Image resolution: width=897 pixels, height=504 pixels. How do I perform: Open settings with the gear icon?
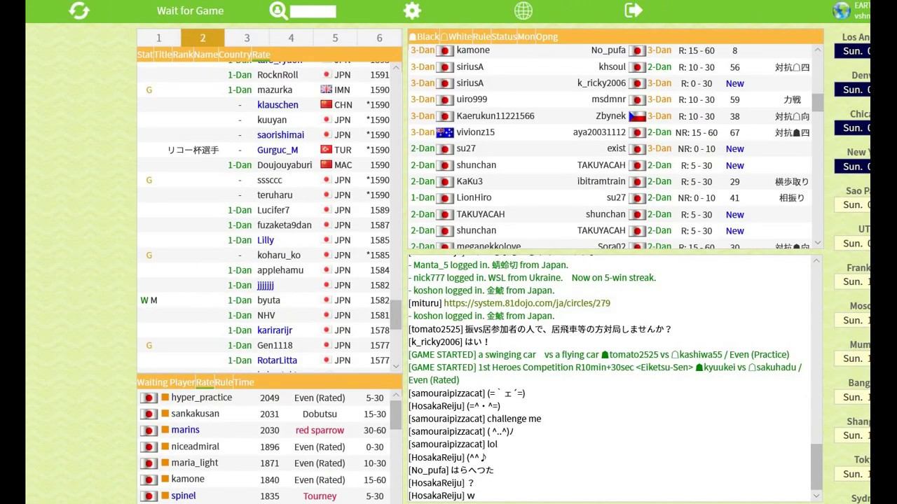click(412, 10)
